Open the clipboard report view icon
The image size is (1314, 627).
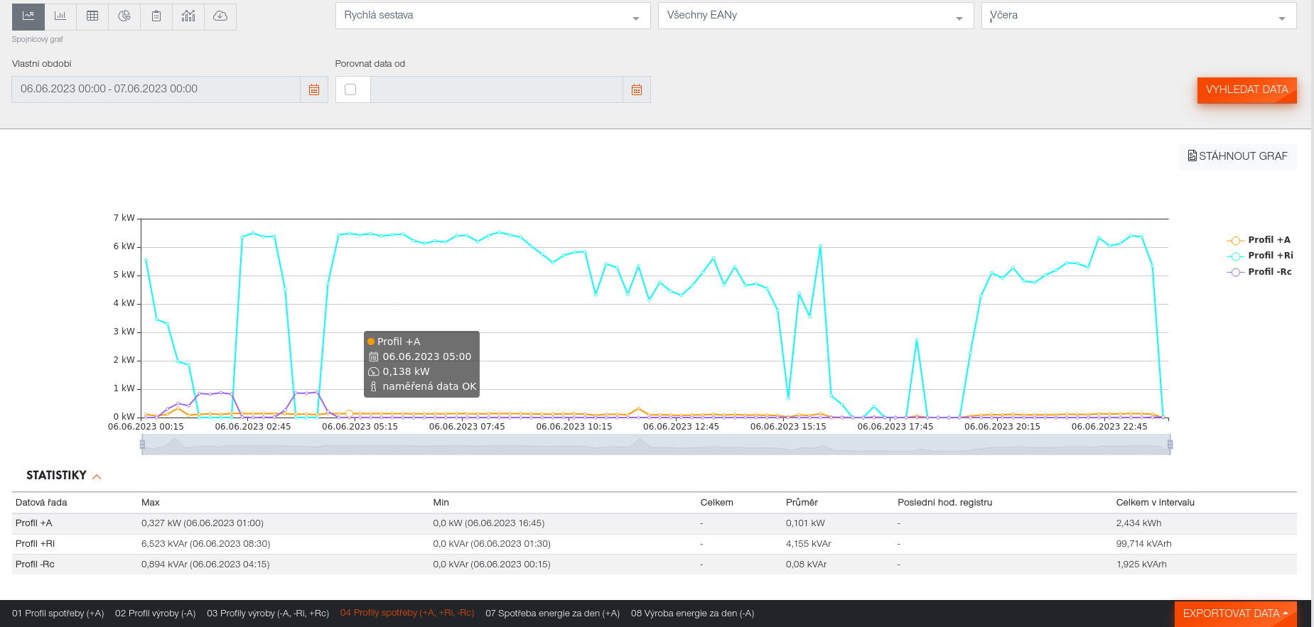(156, 16)
